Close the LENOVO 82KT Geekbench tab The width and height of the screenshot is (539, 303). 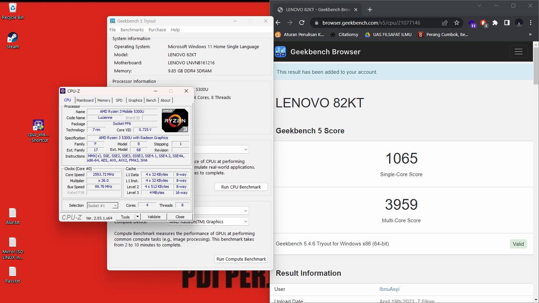[x=356, y=9]
